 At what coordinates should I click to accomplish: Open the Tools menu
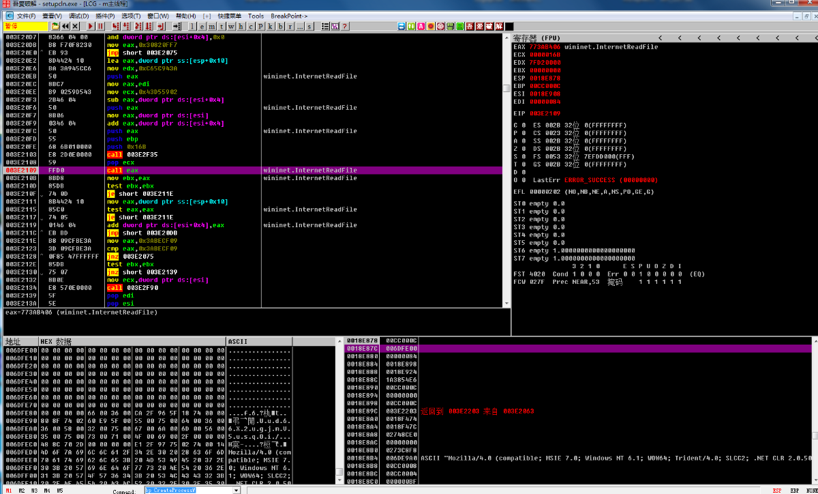point(256,16)
